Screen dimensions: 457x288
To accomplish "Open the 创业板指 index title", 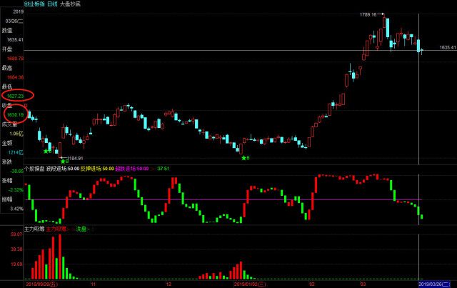I will click(x=34, y=4).
